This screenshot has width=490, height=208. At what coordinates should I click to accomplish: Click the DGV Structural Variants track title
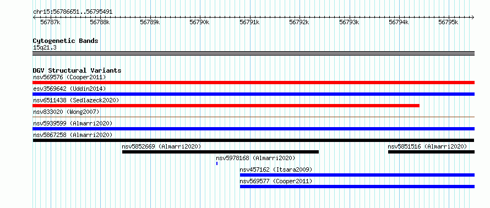pyautogui.click(x=77, y=70)
